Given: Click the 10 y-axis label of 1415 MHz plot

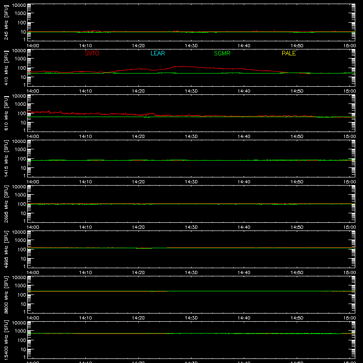Looking at the screenshot, I should click(x=23, y=168).
